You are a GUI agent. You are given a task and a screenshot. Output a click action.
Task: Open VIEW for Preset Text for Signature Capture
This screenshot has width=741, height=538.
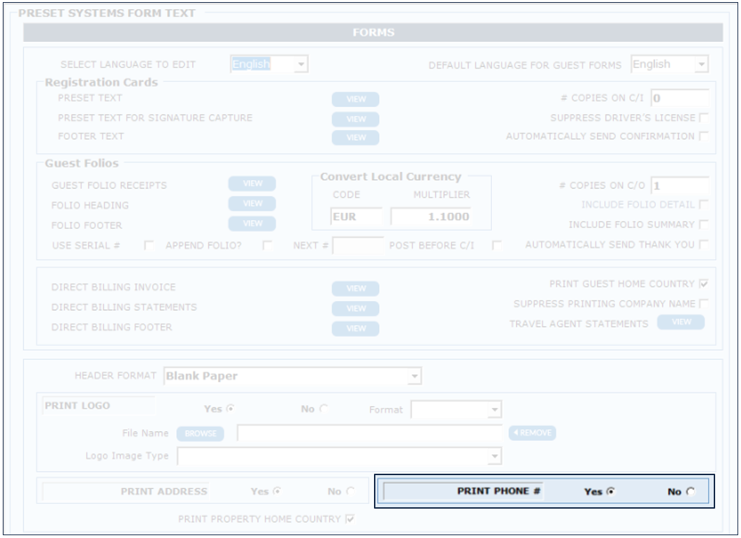tap(355, 119)
